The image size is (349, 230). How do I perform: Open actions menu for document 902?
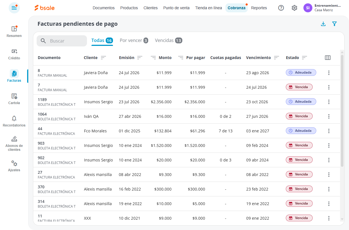click(329, 160)
